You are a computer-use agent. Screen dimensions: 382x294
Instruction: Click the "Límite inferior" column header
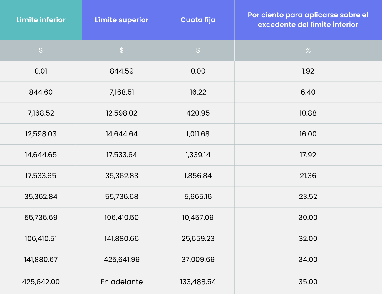point(41,20)
